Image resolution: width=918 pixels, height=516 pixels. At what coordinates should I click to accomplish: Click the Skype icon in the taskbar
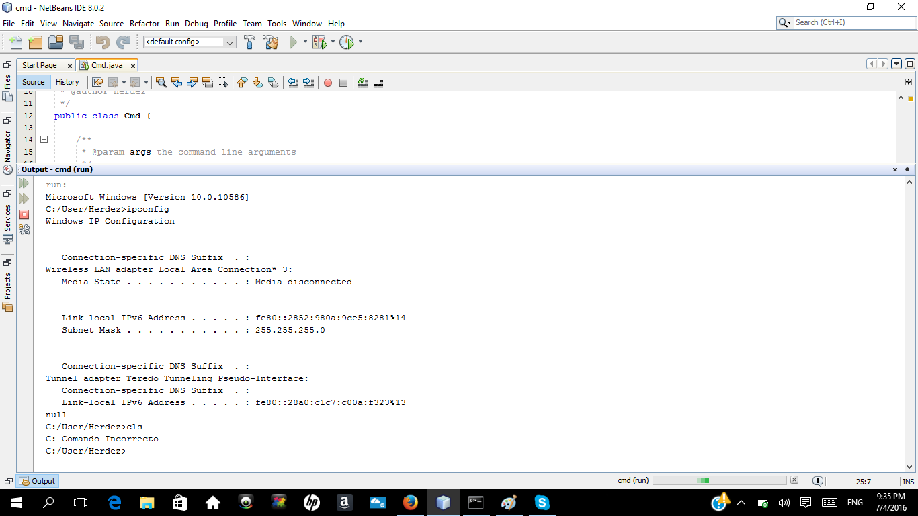(x=542, y=503)
